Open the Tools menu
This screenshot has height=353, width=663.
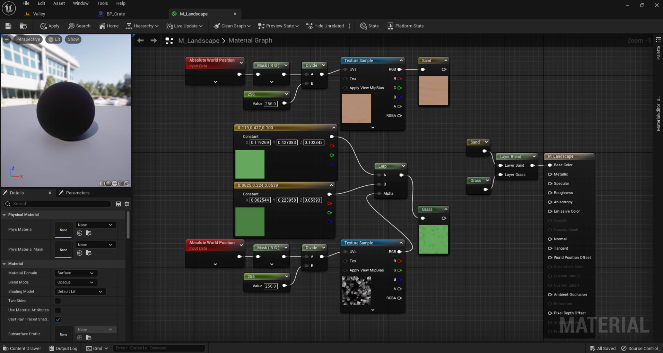tap(102, 3)
